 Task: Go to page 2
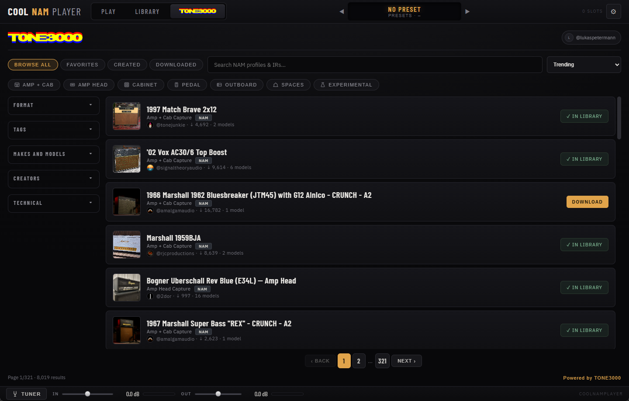tap(359, 361)
